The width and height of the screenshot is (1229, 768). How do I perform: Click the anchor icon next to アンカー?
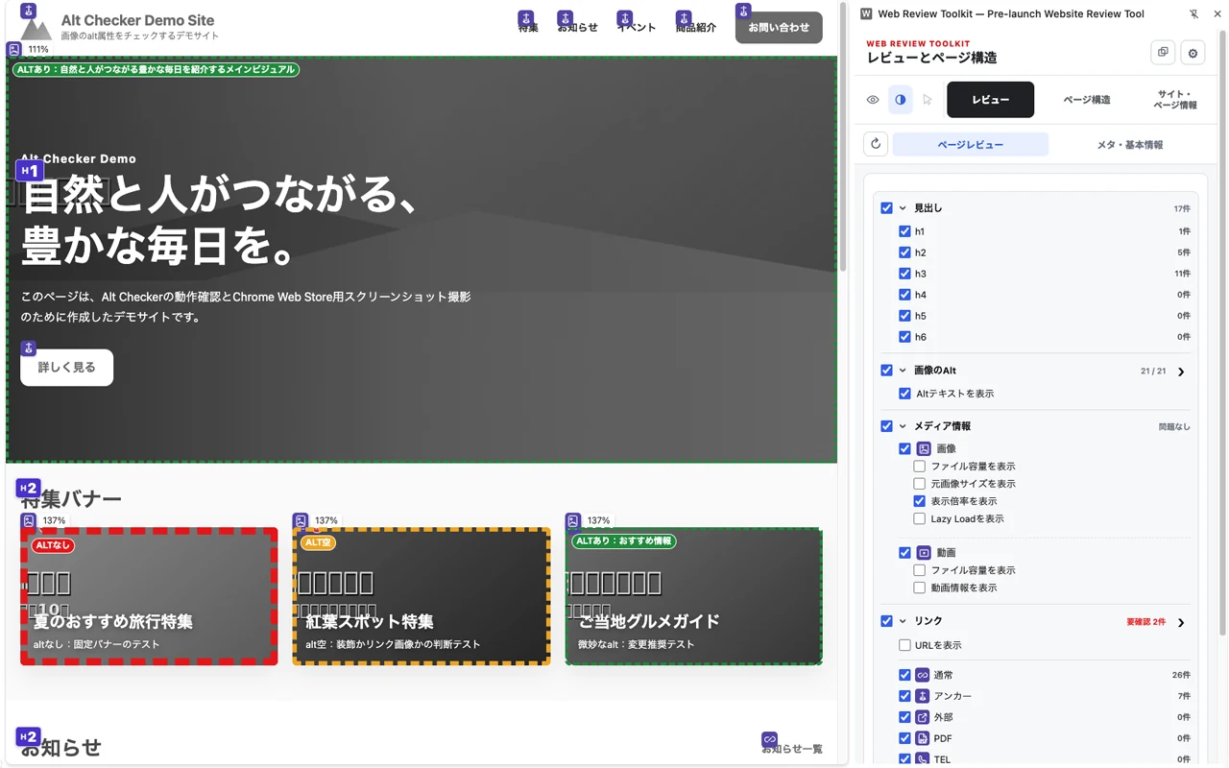point(923,696)
